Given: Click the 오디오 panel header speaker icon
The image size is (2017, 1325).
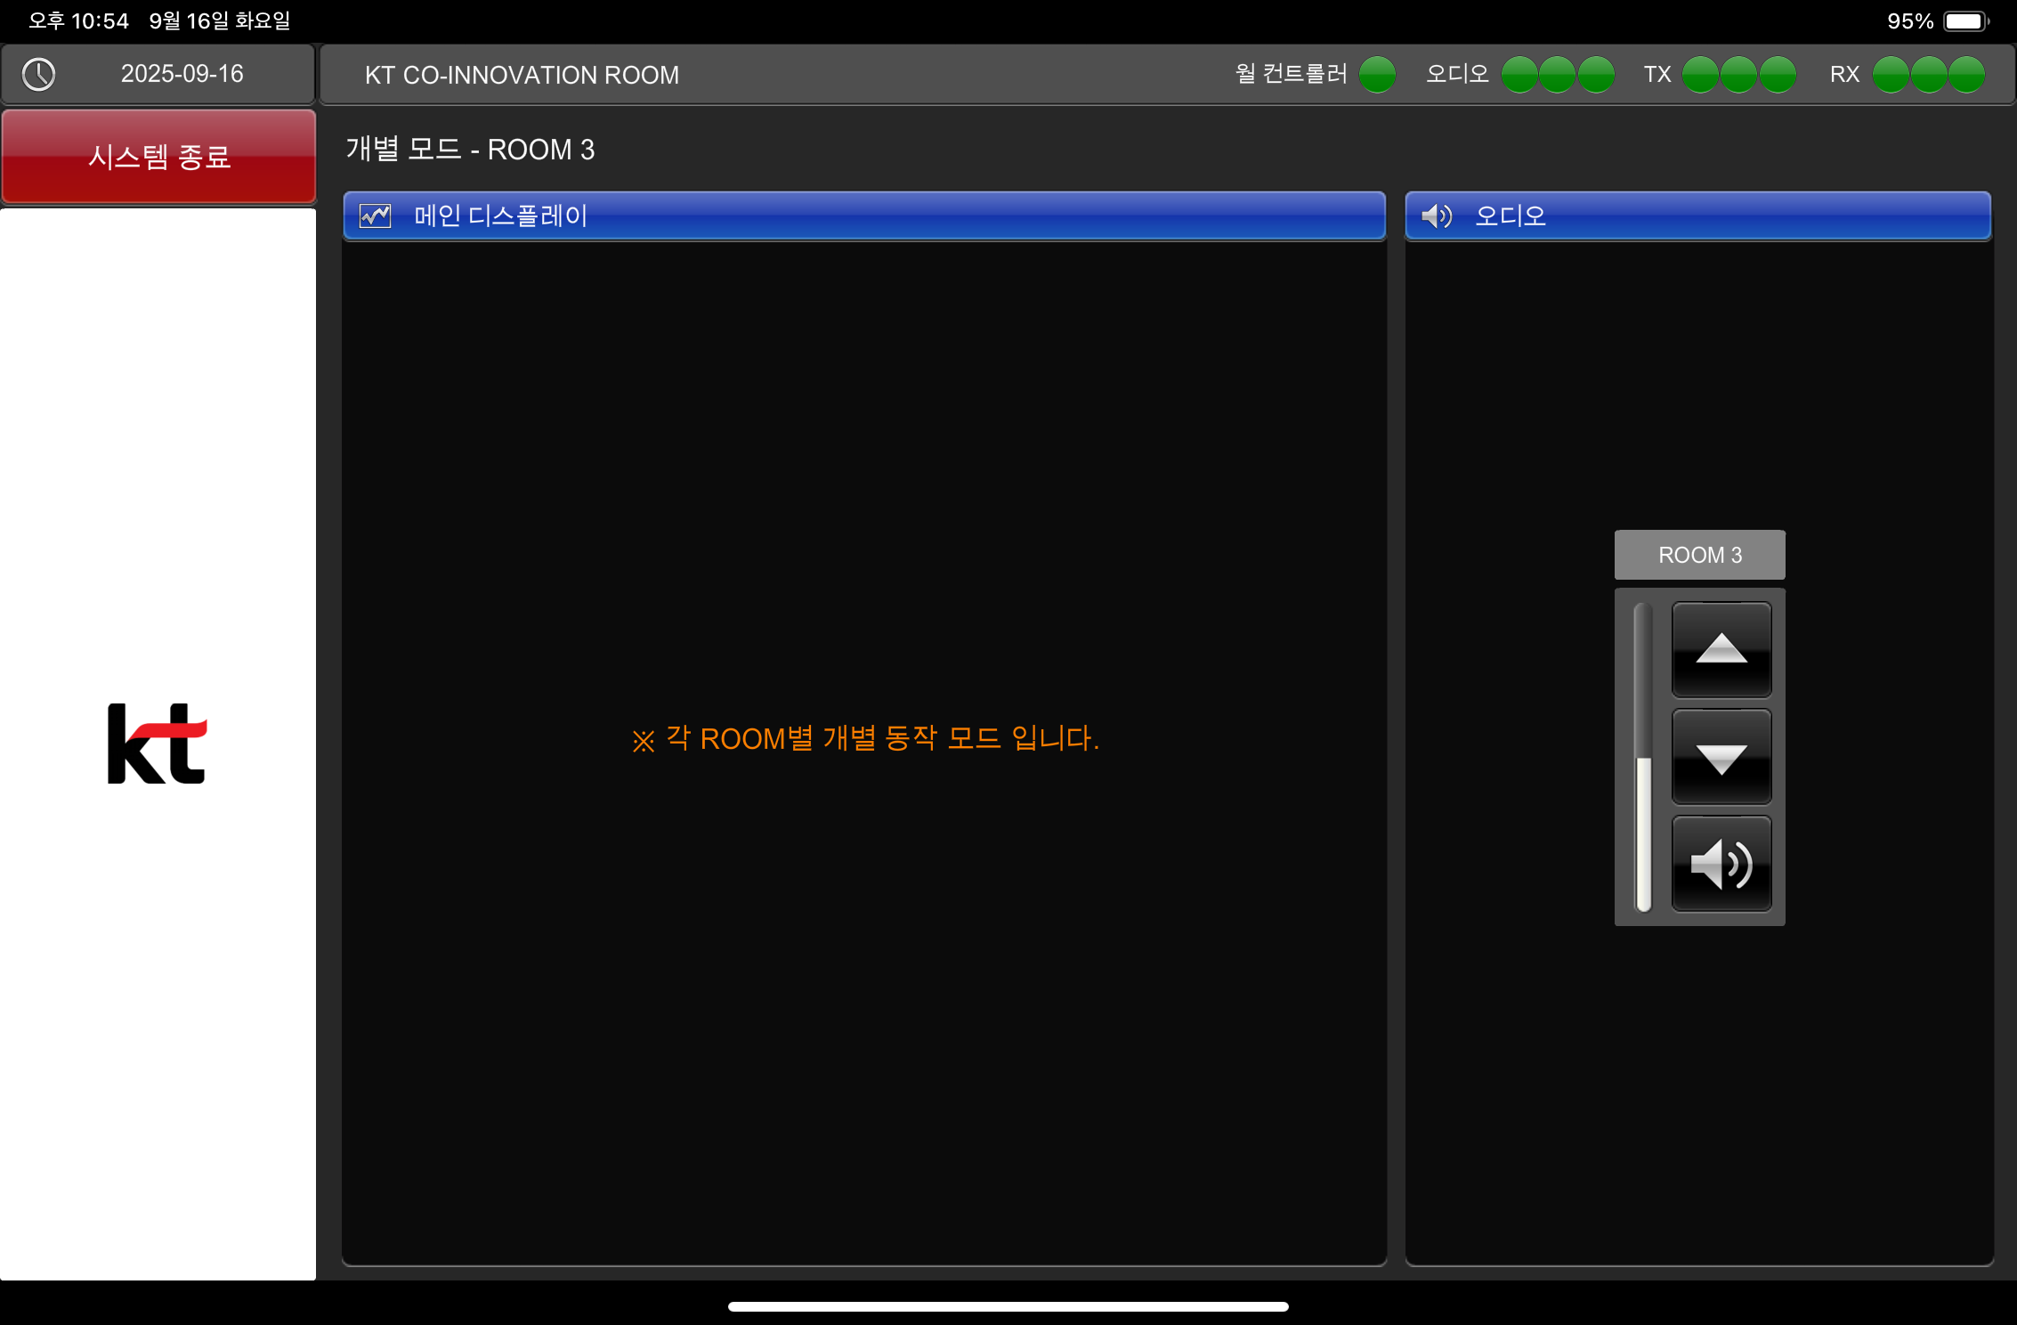Looking at the screenshot, I should [1436, 215].
